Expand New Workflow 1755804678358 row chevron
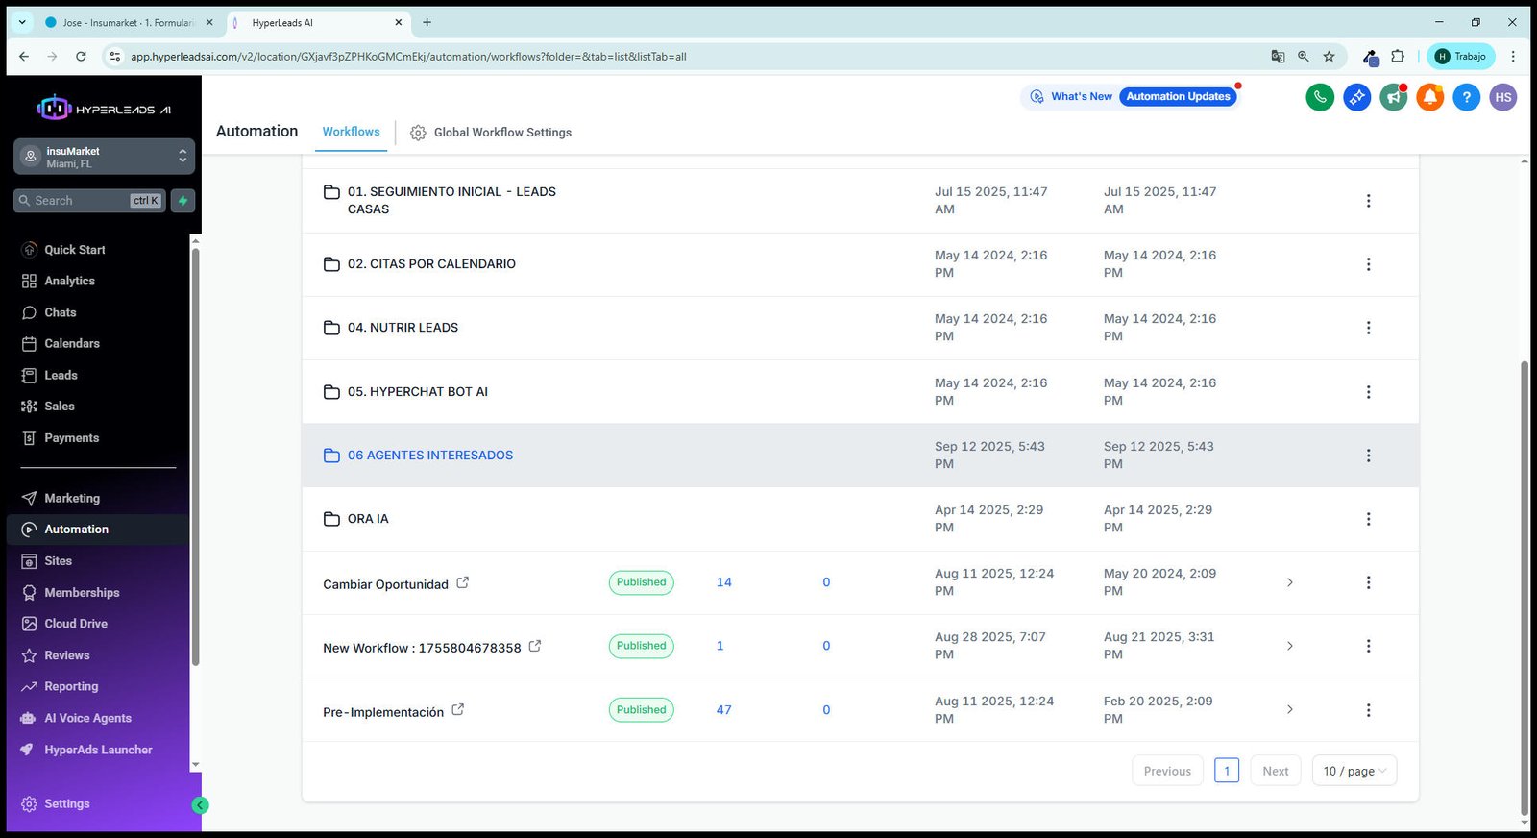Viewport: 1537px width, 838px height. (x=1290, y=646)
